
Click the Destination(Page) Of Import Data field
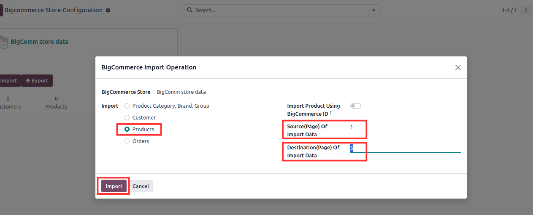(405, 148)
